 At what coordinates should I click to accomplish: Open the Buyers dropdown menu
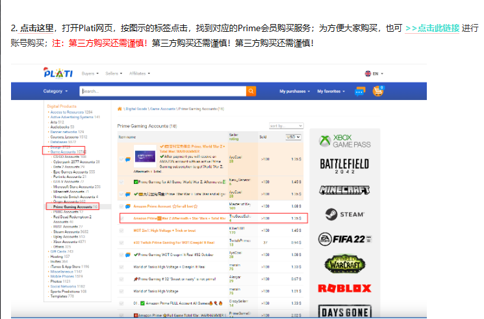pyautogui.click(x=90, y=73)
